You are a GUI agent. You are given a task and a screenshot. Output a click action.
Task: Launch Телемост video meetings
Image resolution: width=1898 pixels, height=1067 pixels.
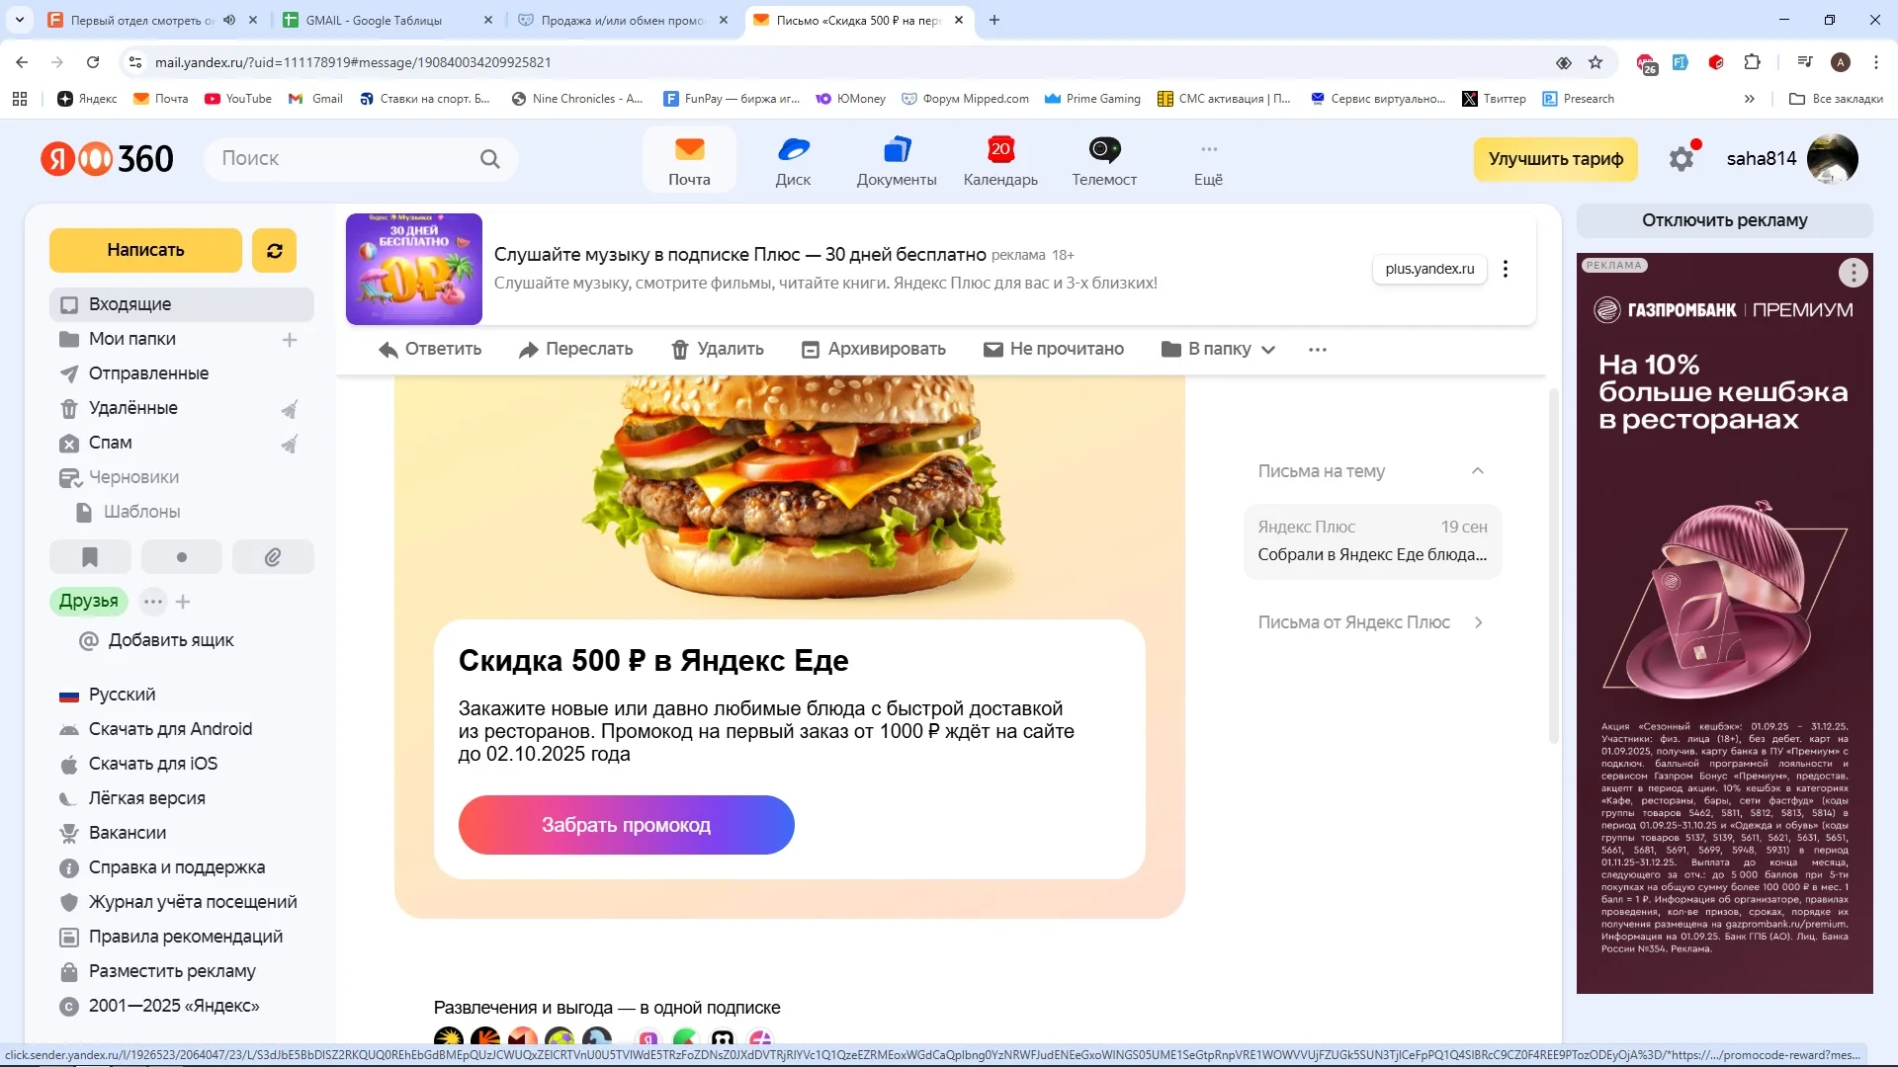(x=1104, y=160)
